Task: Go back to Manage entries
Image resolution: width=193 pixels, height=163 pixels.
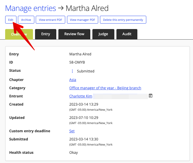Action: (31, 8)
